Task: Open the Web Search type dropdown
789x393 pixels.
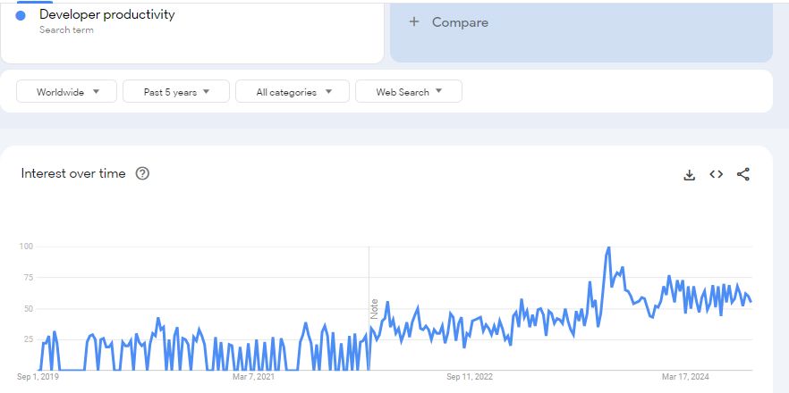Action: pyautogui.click(x=409, y=92)
